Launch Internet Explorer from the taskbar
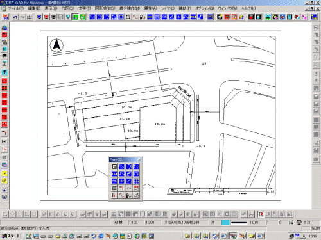Screen dimensions: 321x240 (101, 236)
